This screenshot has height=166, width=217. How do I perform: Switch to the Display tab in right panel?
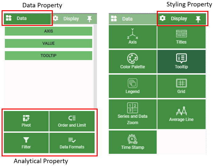(174, 19)
